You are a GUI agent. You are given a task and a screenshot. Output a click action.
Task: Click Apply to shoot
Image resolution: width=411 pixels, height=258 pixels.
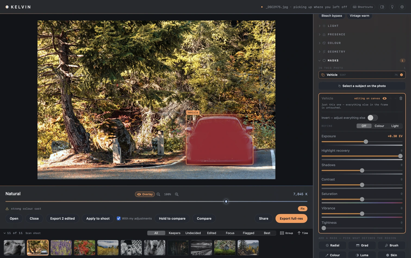[x=98, y=219]
